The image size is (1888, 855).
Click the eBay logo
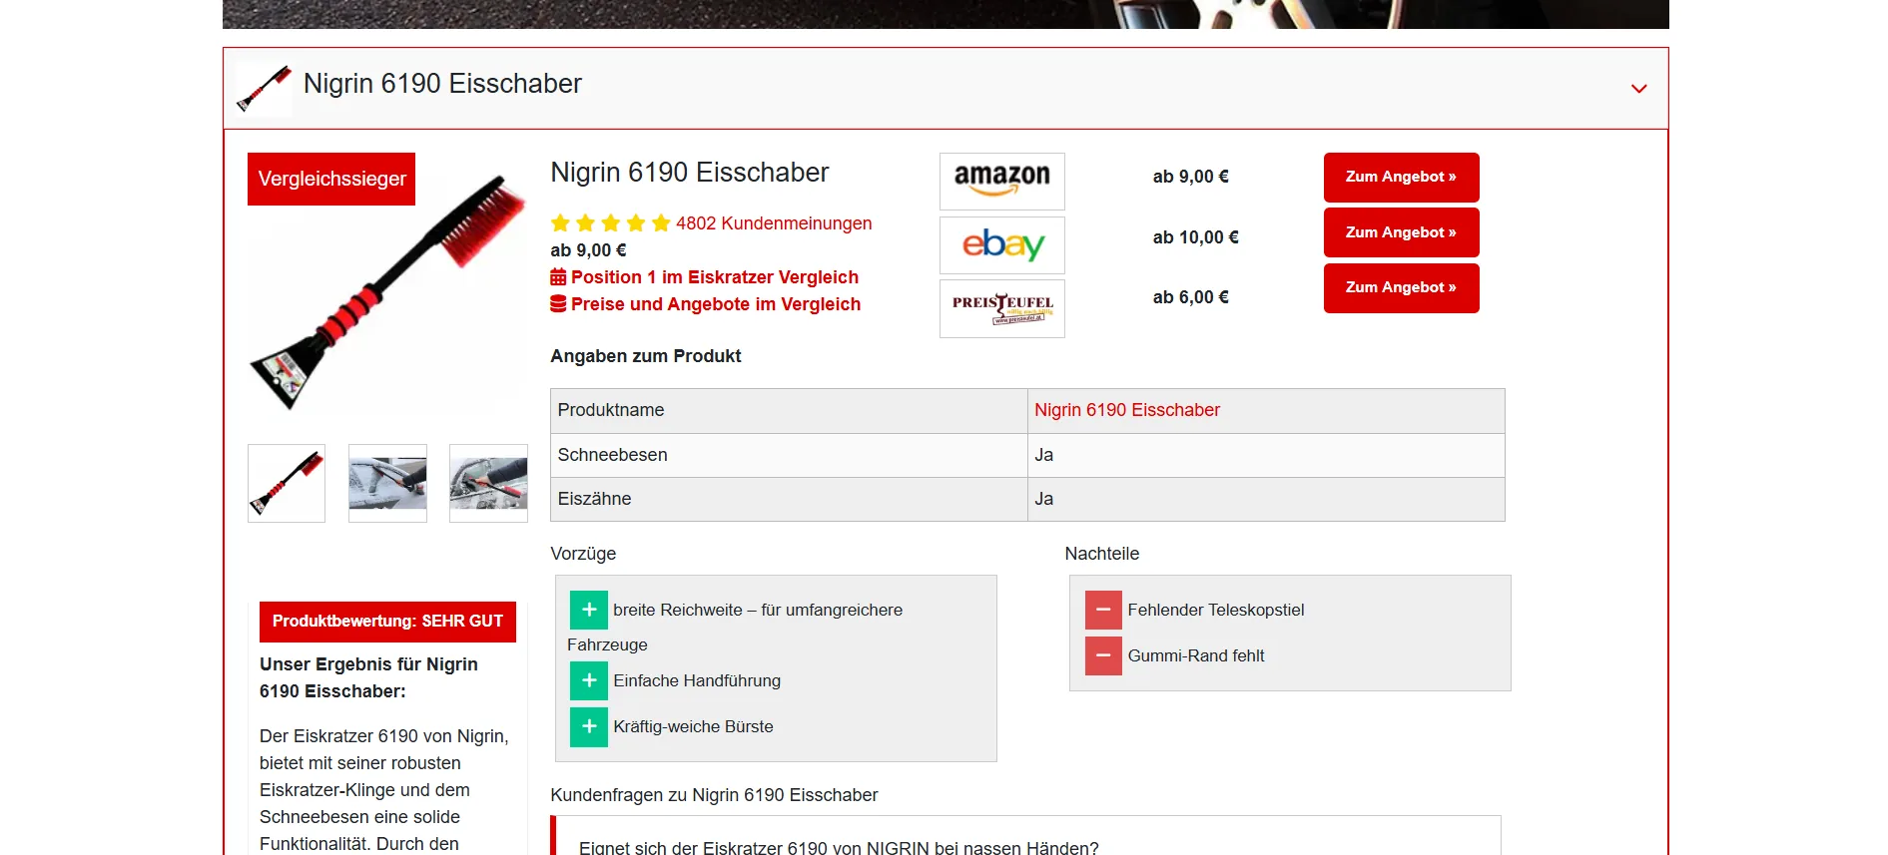1001,244
